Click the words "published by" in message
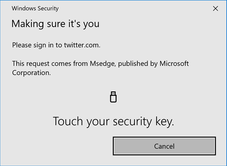The width and height of the screenshot is (227, 166). 137,64
